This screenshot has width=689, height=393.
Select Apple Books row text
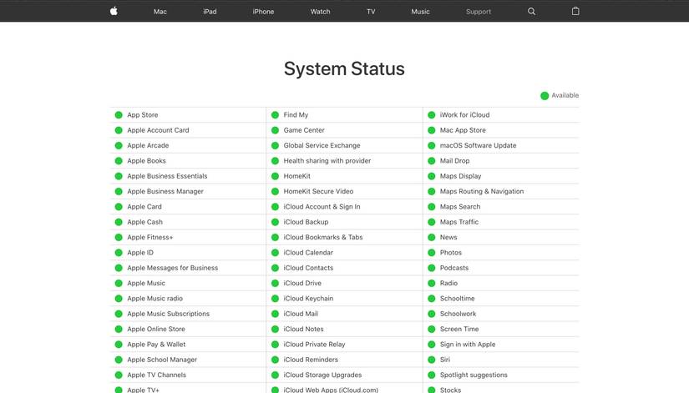click(x=146, y=161)
